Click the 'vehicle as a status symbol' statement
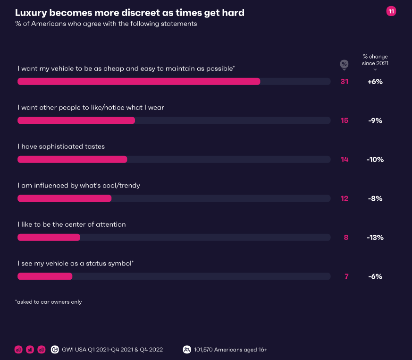Viewport: 412px width, 360px height. [x=76, y=263]
